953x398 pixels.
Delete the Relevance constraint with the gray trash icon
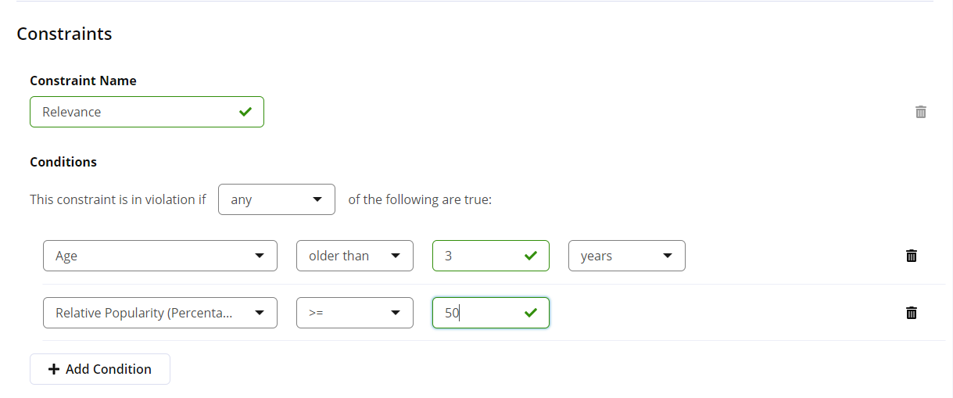(x=921, y=112)
